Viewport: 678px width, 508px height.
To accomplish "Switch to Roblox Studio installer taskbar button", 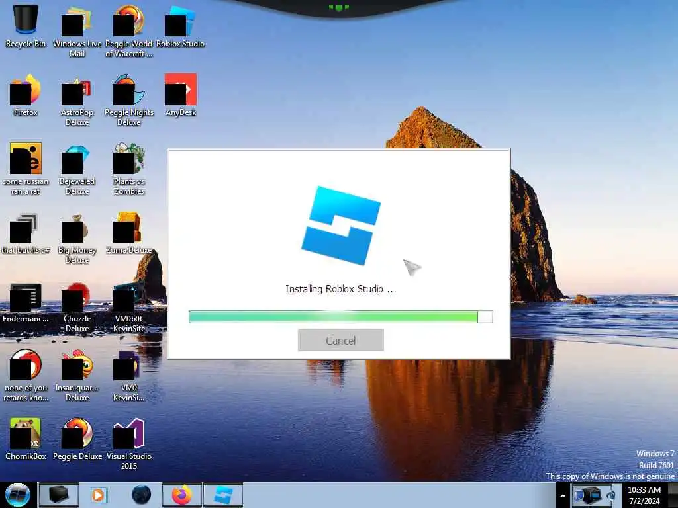I will pos(223,495).
